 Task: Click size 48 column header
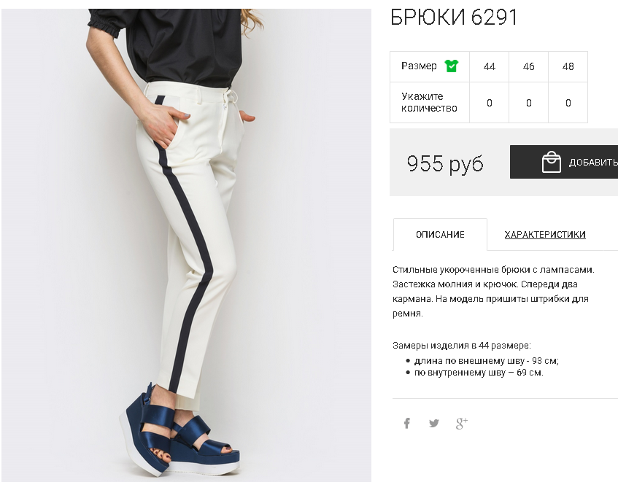point(568,66)
